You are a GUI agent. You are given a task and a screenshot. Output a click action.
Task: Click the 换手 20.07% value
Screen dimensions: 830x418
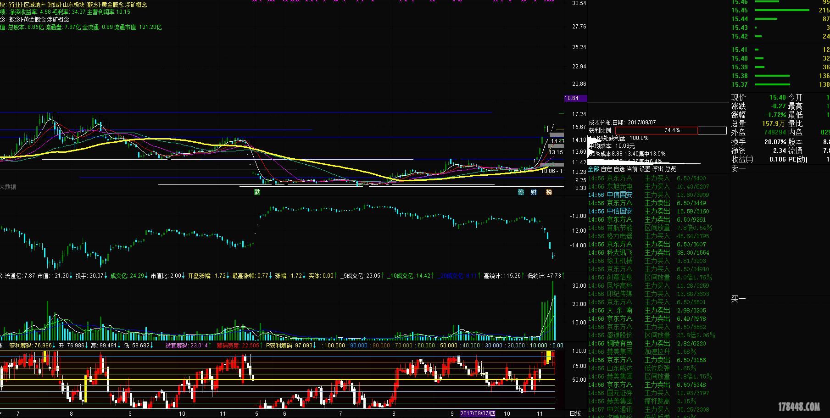[x=775, y=142]
